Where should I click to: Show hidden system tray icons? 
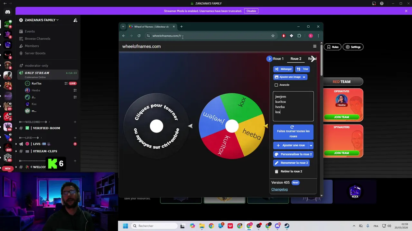click(x=354, y=226)
